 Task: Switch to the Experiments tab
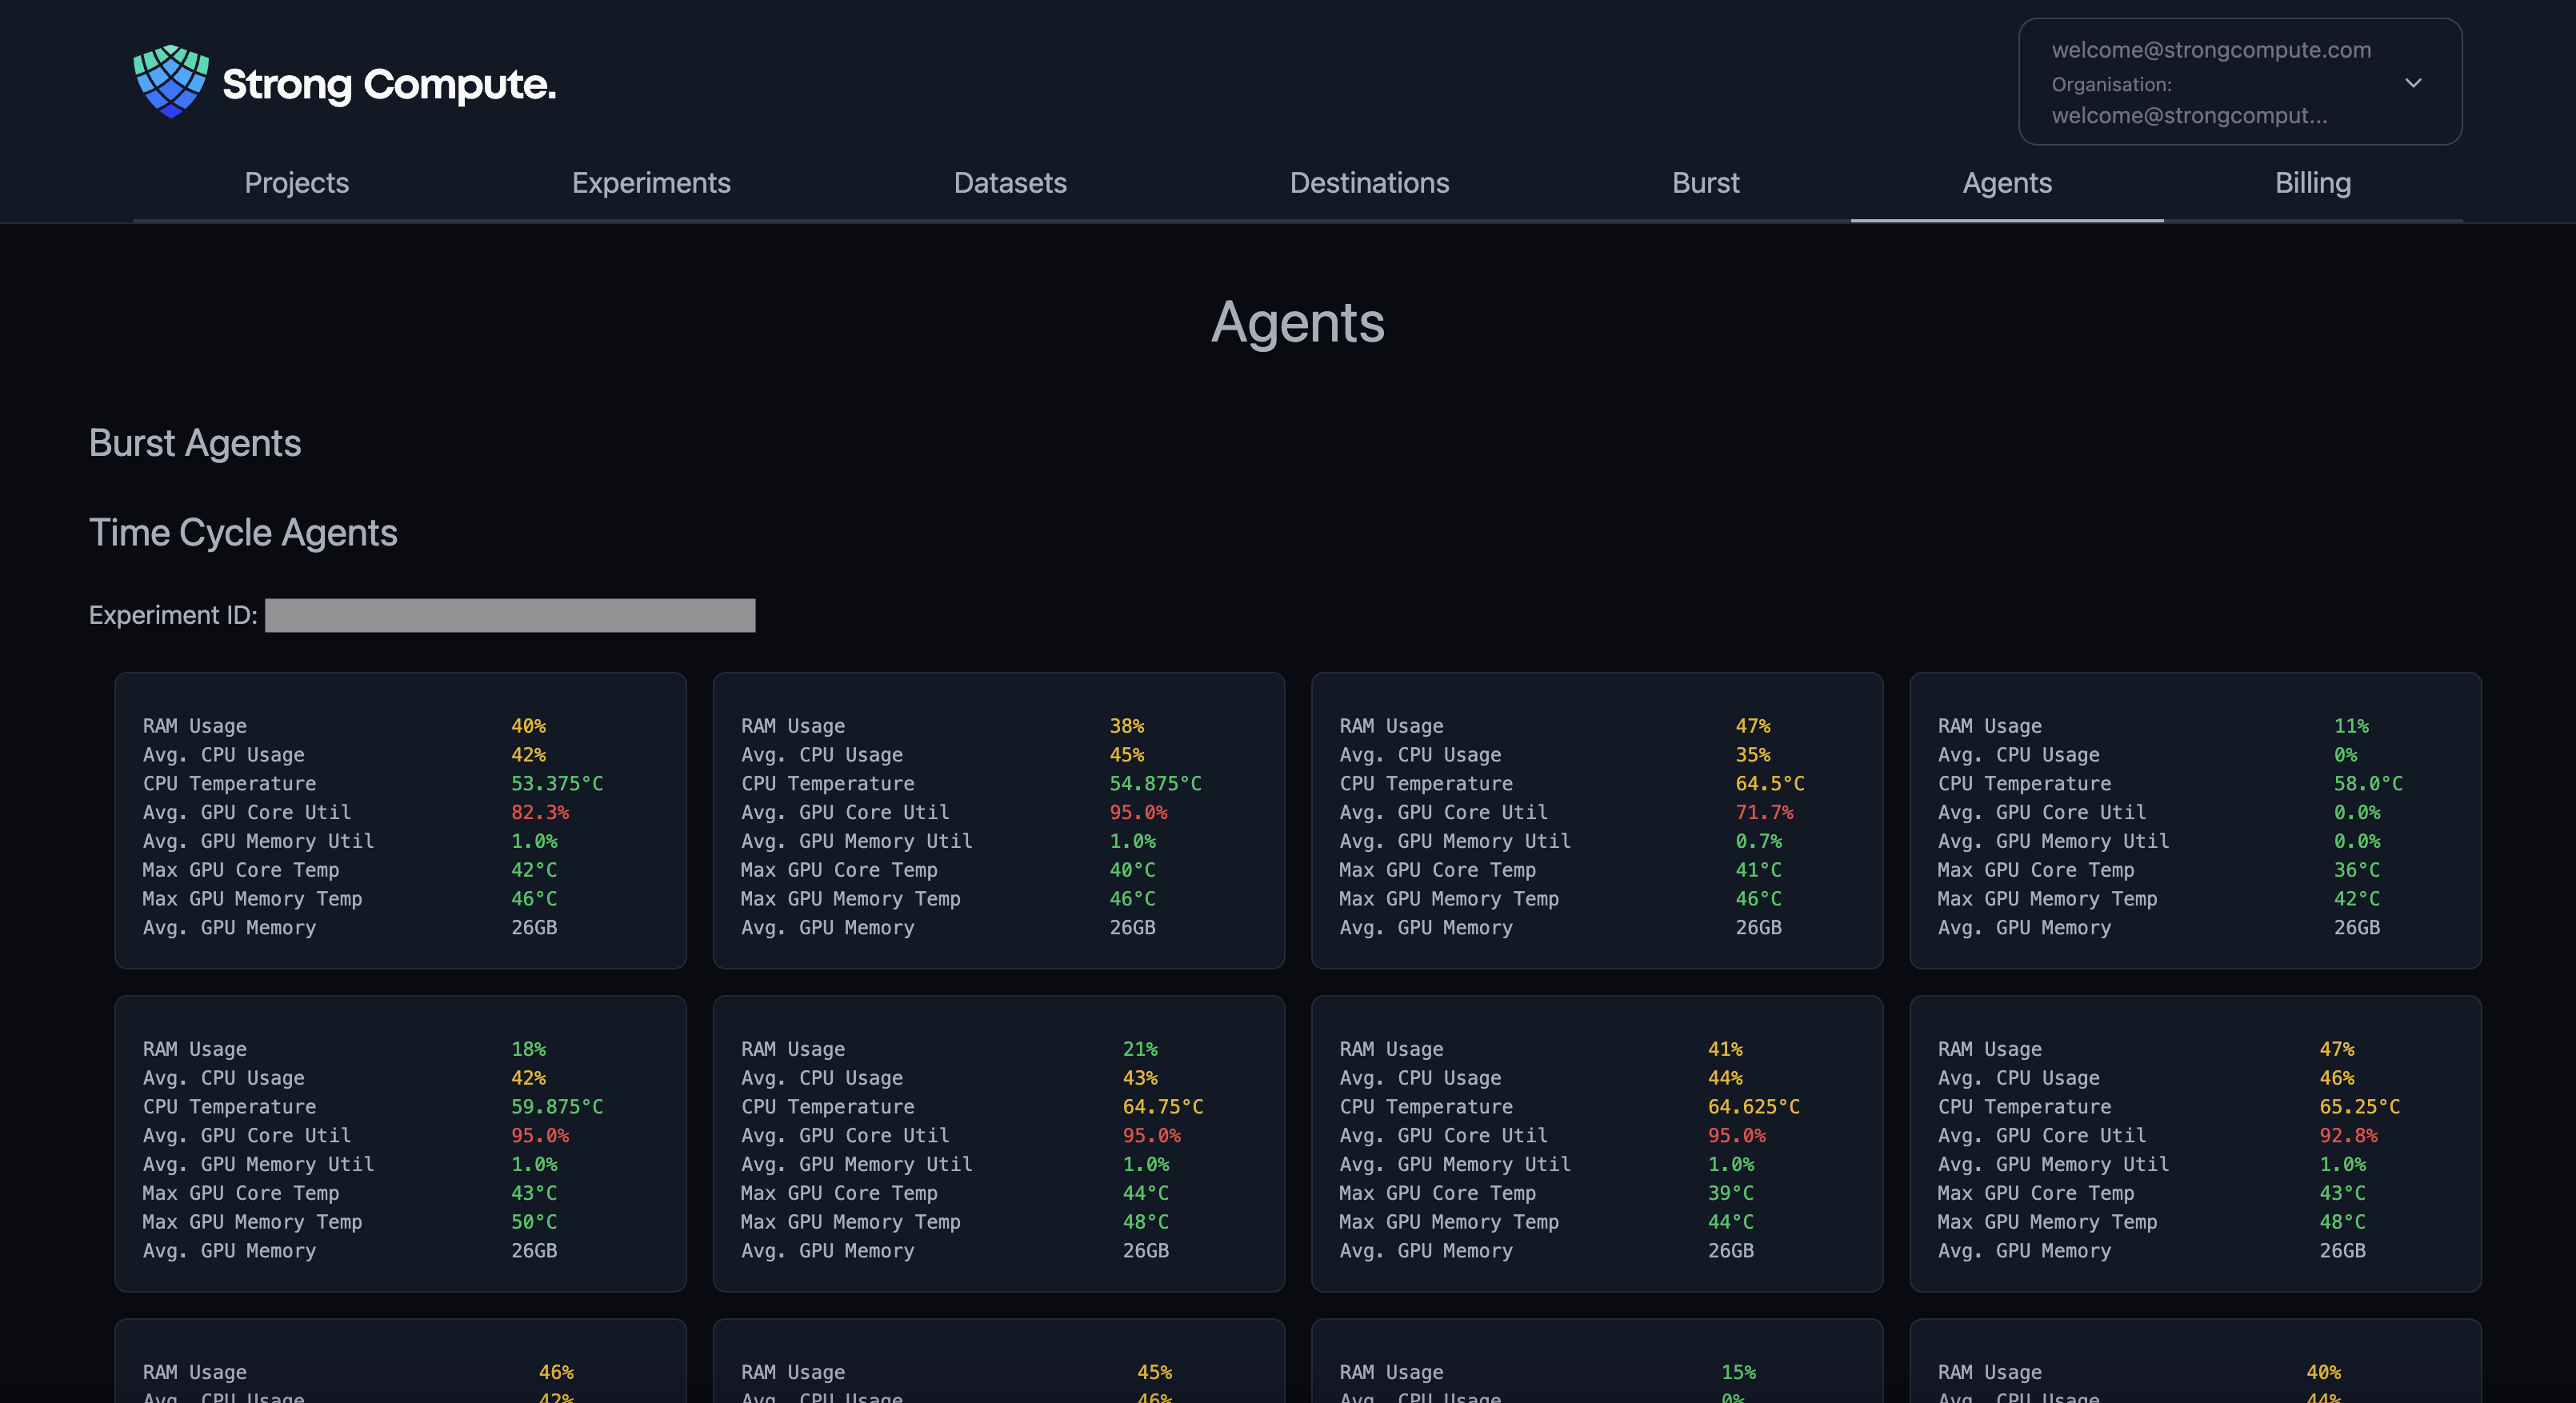click(x=651, y=183)
